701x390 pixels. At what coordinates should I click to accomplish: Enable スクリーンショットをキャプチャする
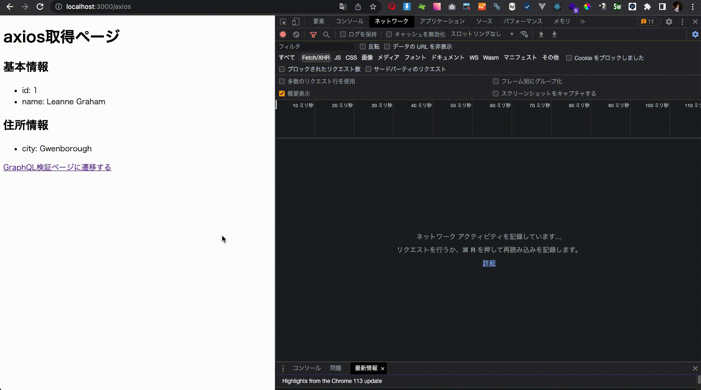coord(496,93)
